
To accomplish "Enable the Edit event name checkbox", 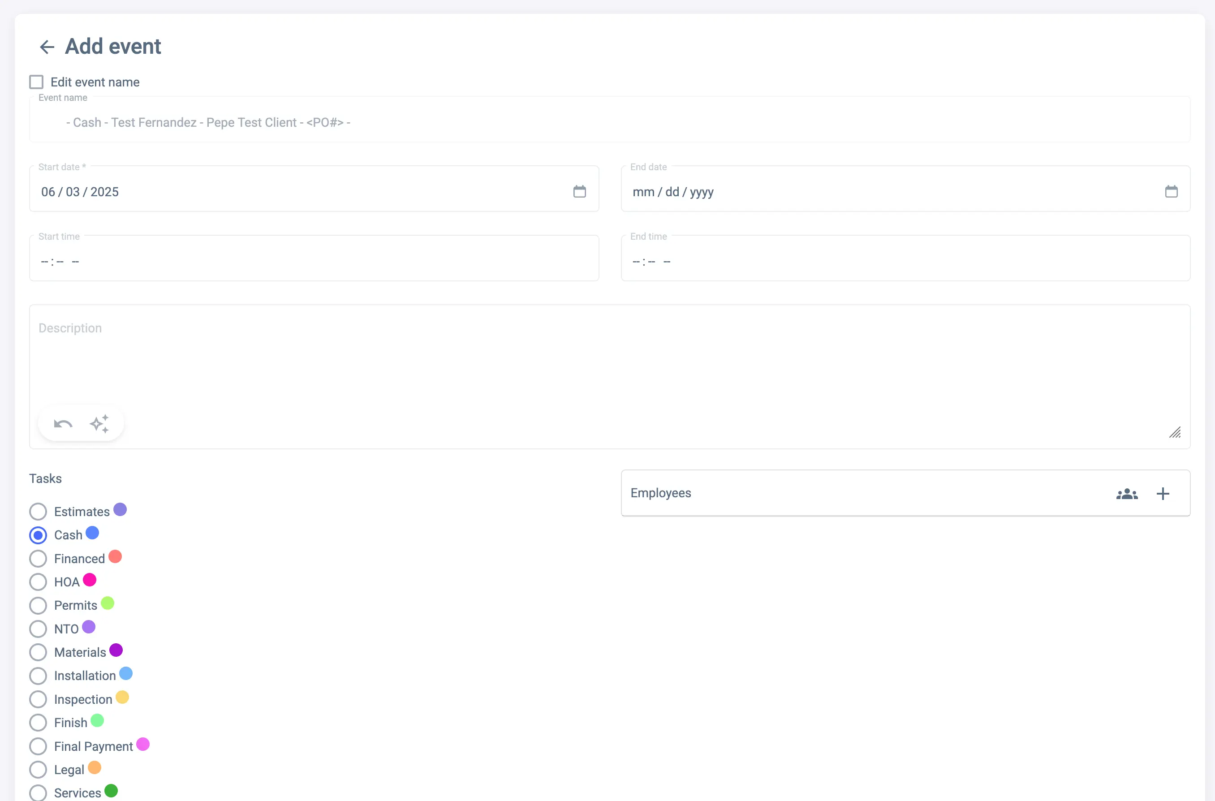I will tap(36, 82).
